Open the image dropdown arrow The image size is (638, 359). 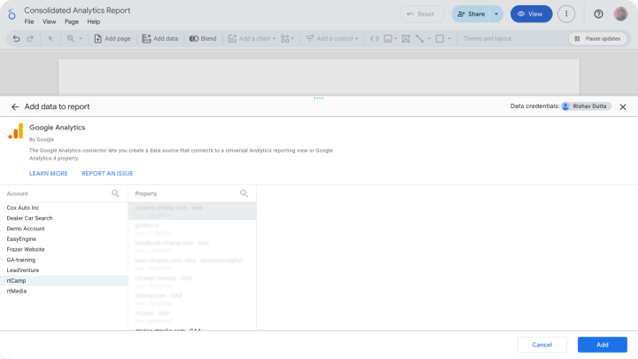[x=395, y=39]
